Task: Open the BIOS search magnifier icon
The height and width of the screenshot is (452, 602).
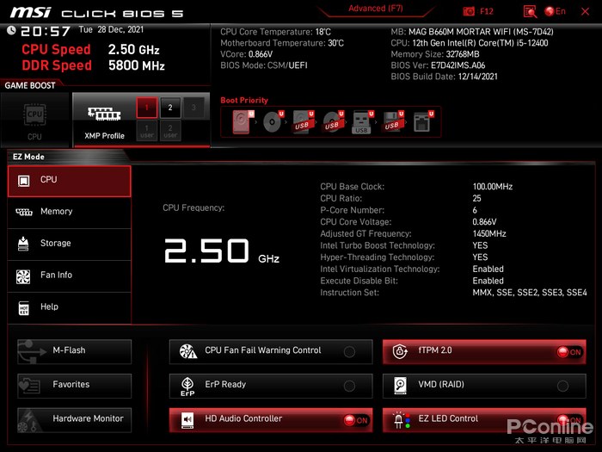Action: pyautogui.click(x=530, y=11)
